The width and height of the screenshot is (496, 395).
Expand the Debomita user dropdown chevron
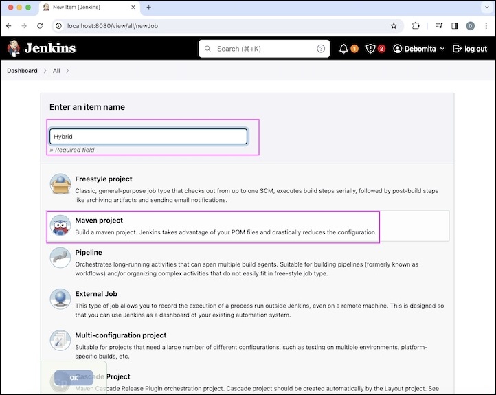pyautogui.click(x=442, y=49)
